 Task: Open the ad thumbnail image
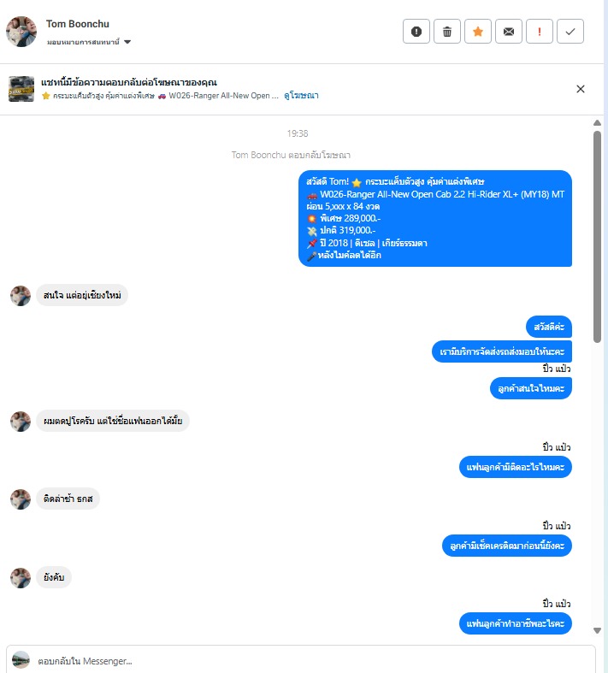pos(21,89)
